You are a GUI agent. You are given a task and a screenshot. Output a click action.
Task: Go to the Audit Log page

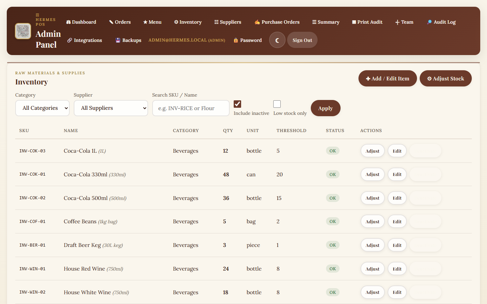441,22
